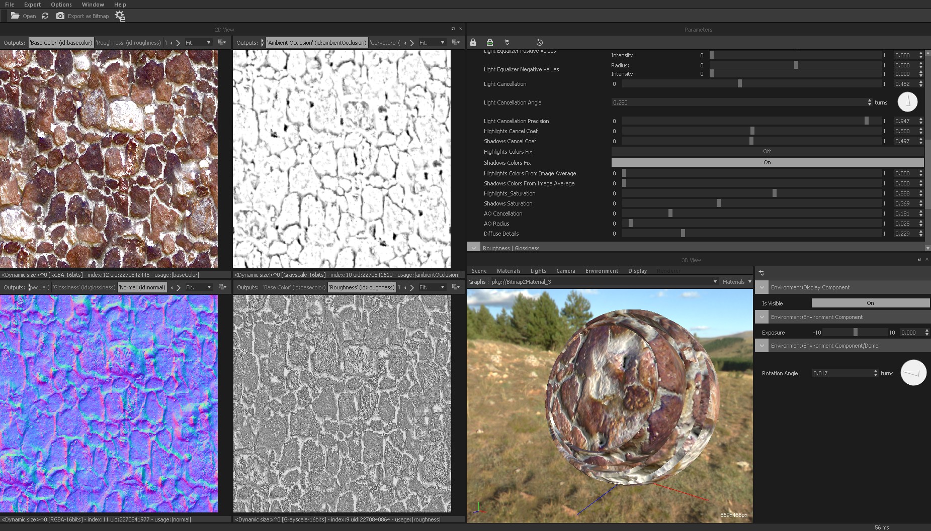Select Roughness output tab in top-left view
The image size is (931, 531).
129,43
